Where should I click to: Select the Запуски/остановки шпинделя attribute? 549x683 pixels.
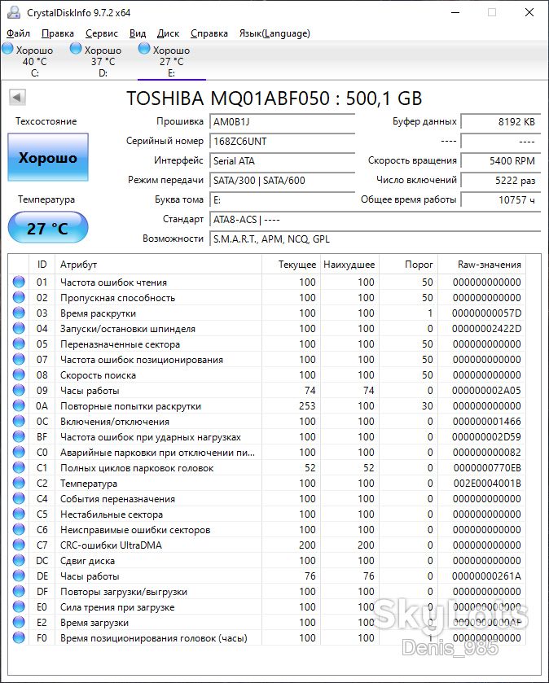tap(266, 328)
